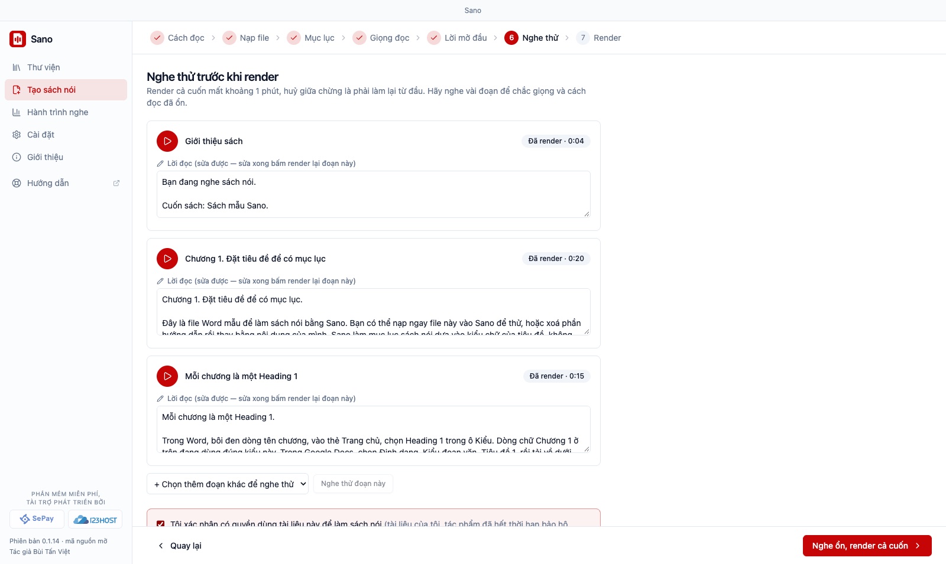
Task: Click the Giới thiệu info icon
Action: [17, 157]
